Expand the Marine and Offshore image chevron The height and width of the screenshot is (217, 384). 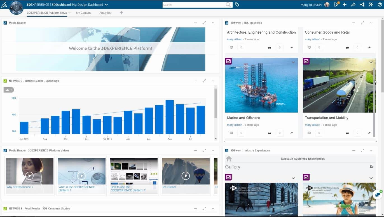(293, 62)
